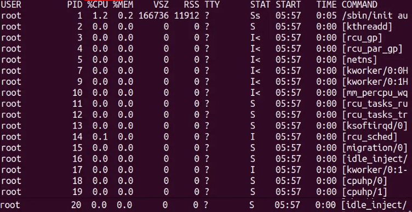Click PID 14 in the list
Screen dimensions: 412x212
[77, 137]
